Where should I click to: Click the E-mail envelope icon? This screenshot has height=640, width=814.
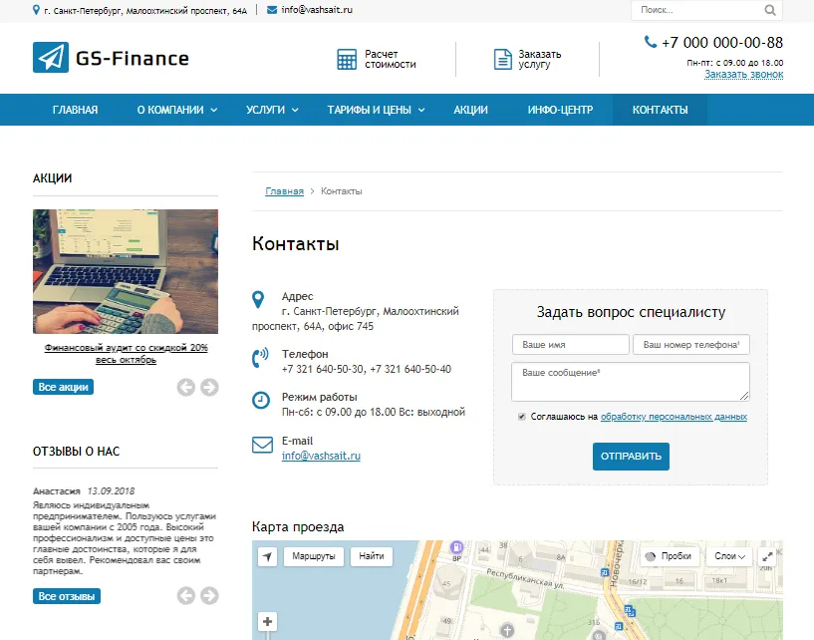pyautogui.click(x=259, y=443)
